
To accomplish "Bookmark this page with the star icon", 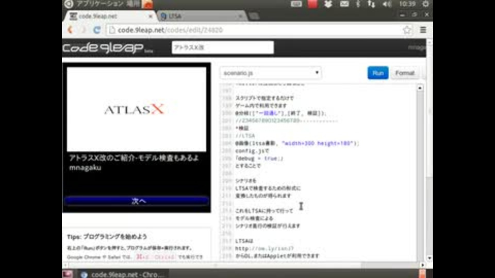I will 407,30.
